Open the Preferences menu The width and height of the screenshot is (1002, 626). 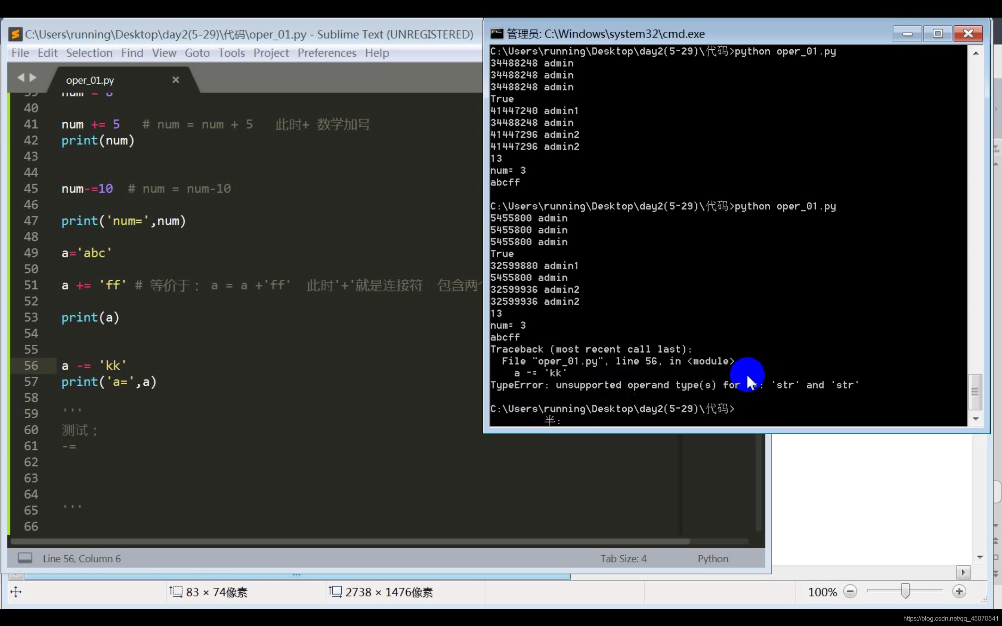click(327, 53)
